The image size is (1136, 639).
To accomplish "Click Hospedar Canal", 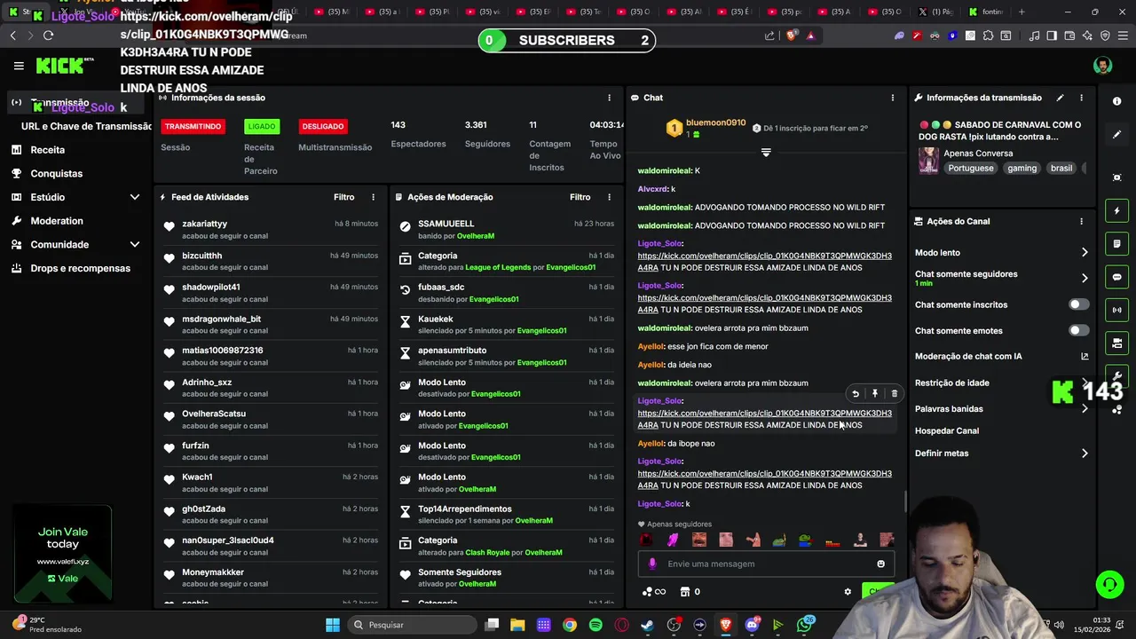I will pyautogui.click(x=947, y=431).
